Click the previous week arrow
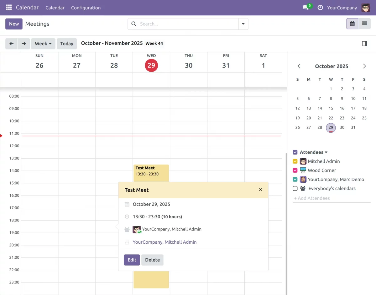The height and width of the screenshot is (295, 376). (12, 43)
